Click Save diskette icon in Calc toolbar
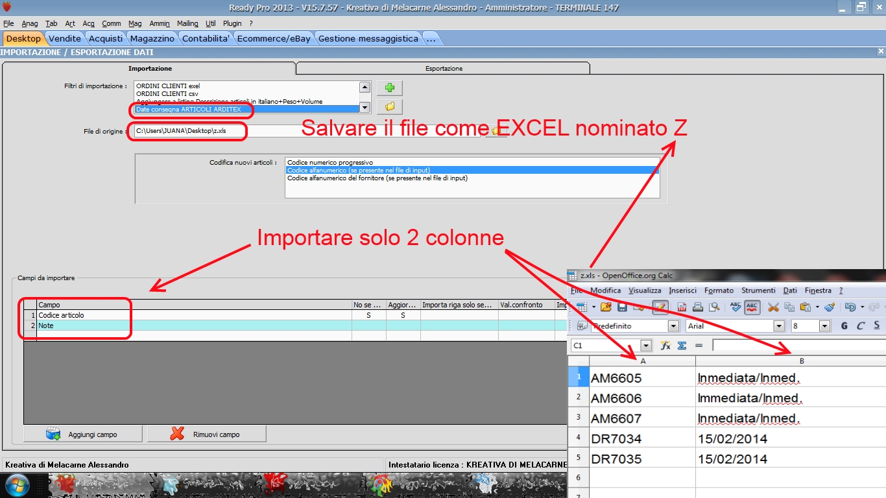This screenshot has width=886, height=498. click(x=622, y=307)
